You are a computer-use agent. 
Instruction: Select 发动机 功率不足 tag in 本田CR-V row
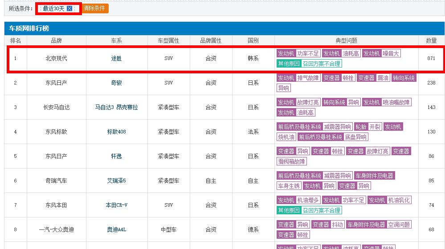coord(344,200)
